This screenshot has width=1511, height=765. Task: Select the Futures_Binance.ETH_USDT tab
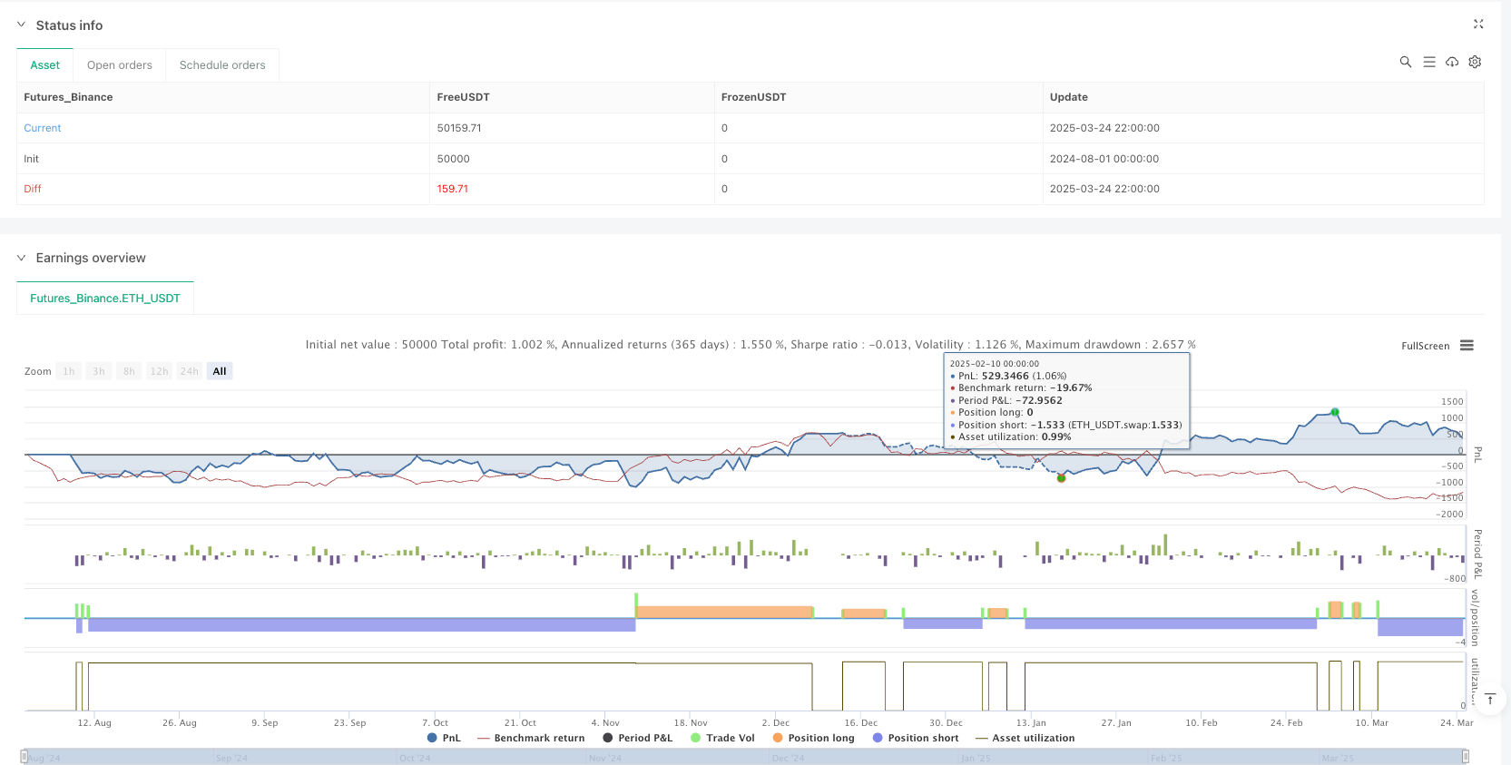click(x=105, y=299)
